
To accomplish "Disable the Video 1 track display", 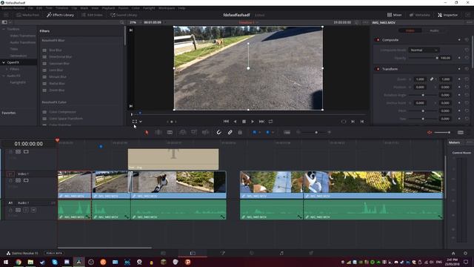I will 26,180.
